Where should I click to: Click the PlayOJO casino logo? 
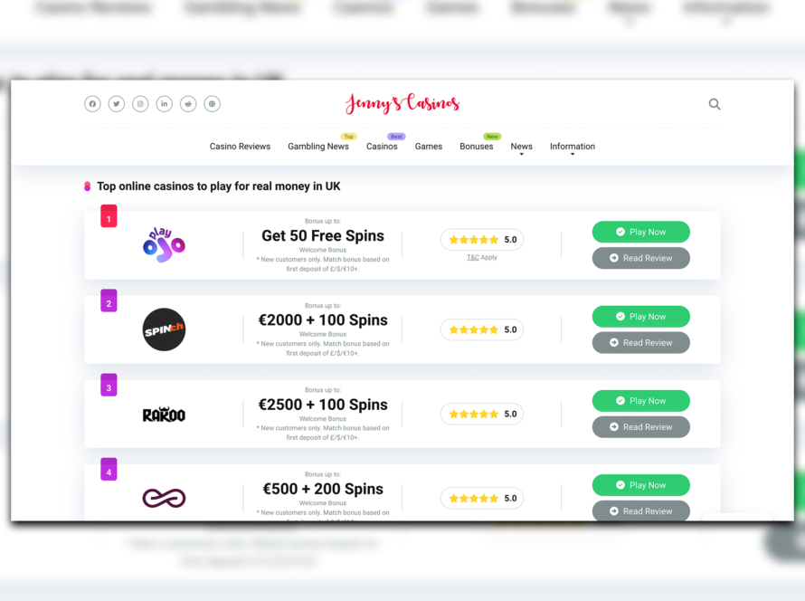(x=164, y=245)
